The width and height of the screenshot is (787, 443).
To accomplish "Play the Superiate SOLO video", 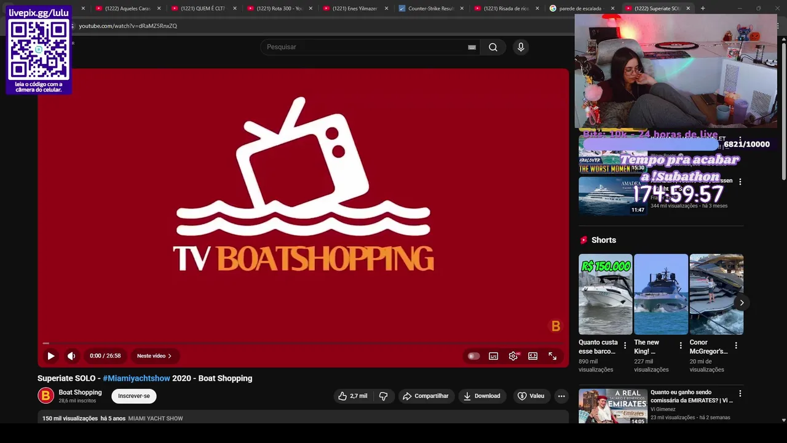I will pos(51,356).
